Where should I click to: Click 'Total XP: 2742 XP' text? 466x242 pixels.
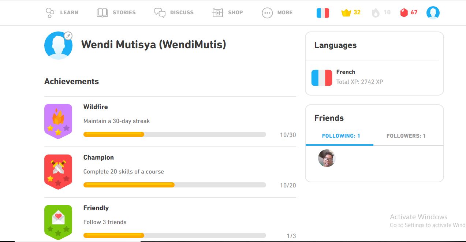point(359,82)
